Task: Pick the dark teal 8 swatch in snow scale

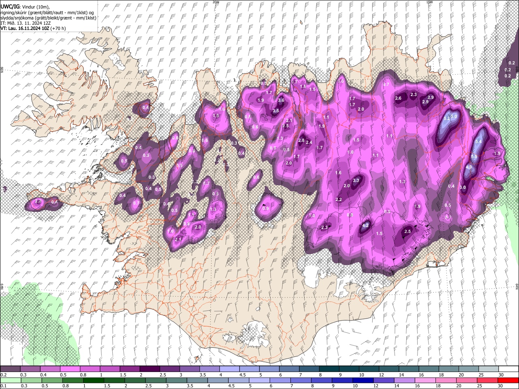Action: 329,369
